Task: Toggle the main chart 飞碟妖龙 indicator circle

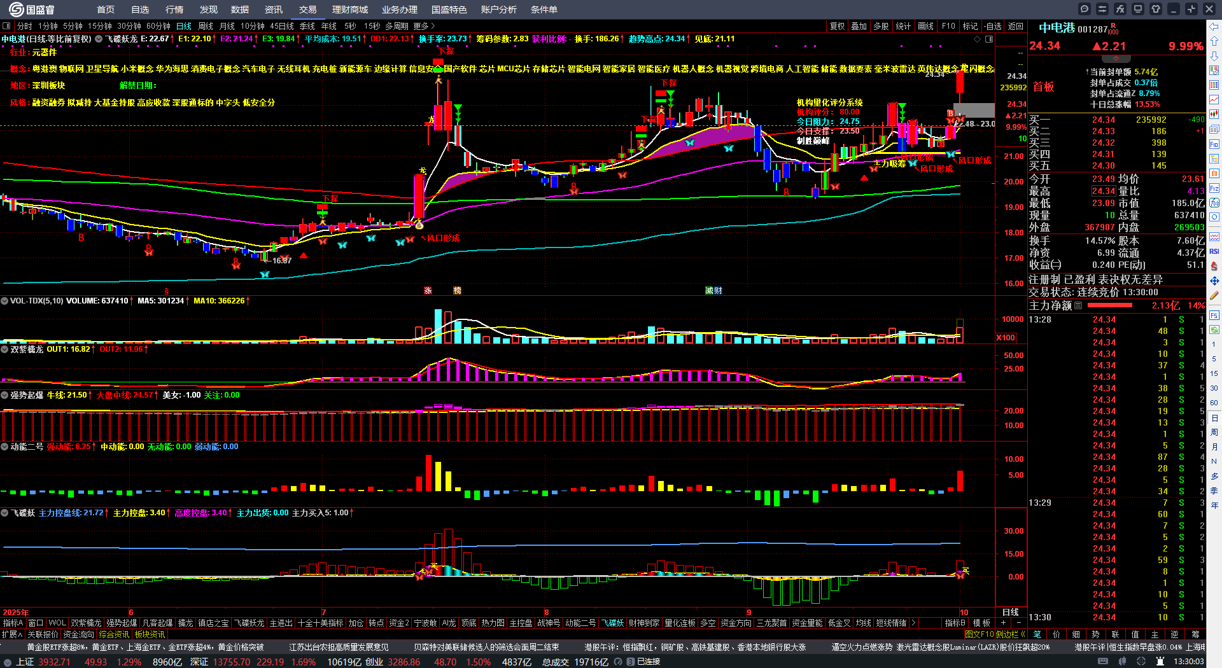Action: coord(99,39)
